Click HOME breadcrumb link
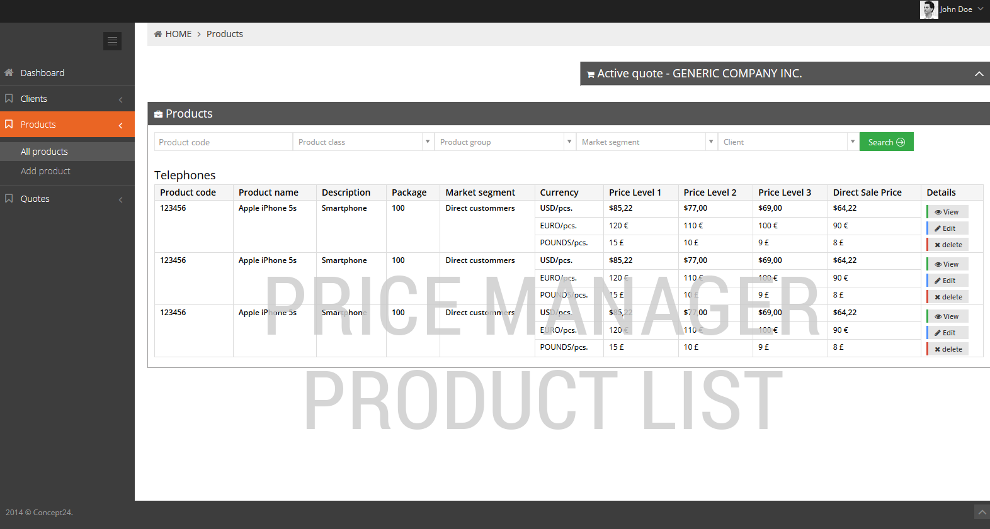This screenshot has height=529, width=990. pyautogui.click(x=178, y=34)
